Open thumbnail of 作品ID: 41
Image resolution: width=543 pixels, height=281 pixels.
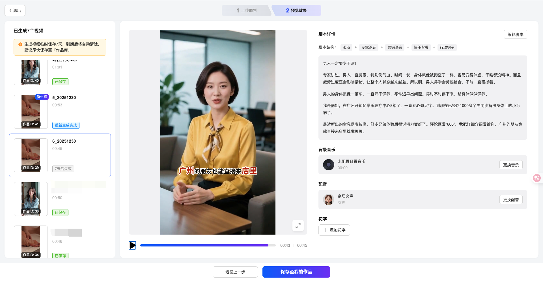pos(31,112)
